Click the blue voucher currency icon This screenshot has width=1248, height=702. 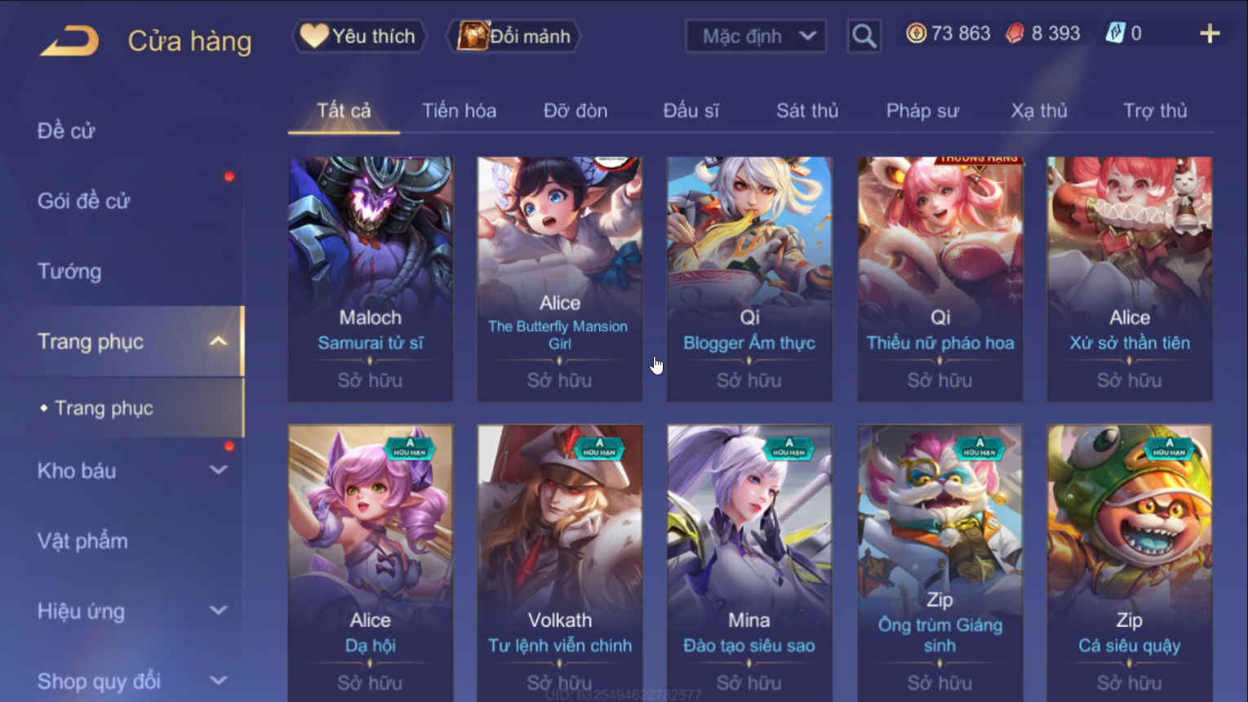point(1114,33)
